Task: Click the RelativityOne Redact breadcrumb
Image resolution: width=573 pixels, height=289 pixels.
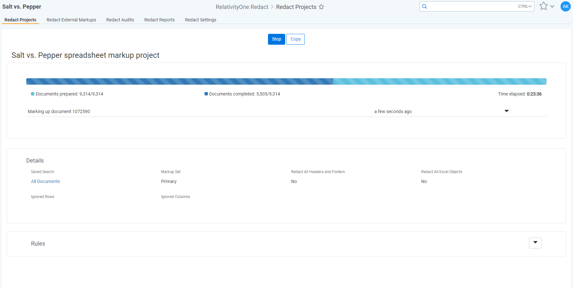Action: click(x=242, y=7)
